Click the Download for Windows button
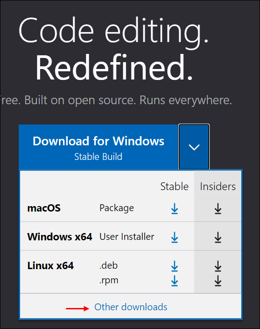Viewport: 260px width, 329px height. coord(98,147)
